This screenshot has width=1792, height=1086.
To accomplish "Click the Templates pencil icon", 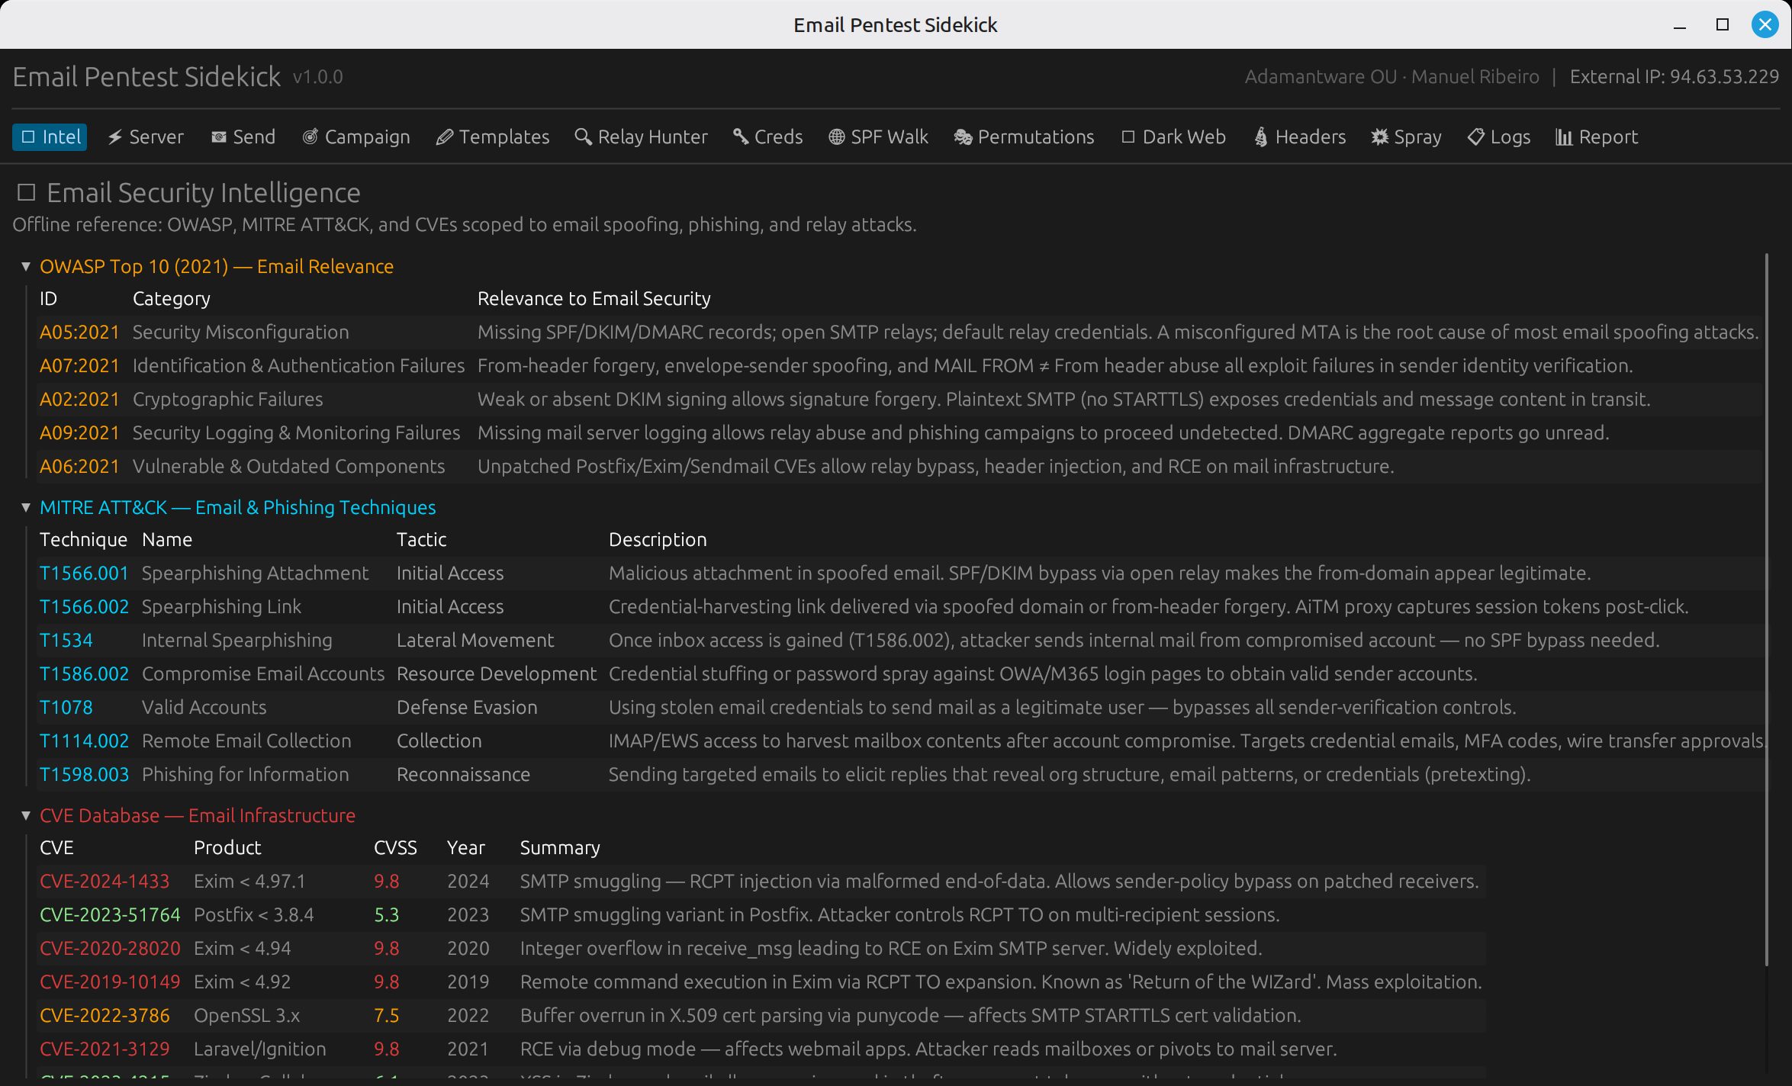I will (x=444, y=137).
